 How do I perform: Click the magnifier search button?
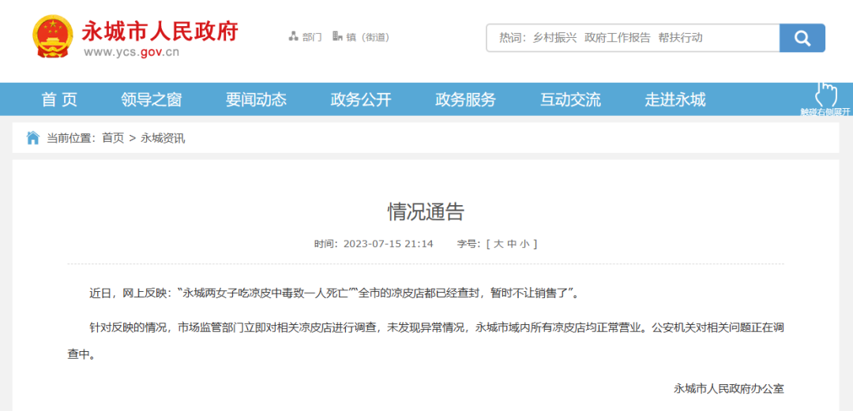point(802,38)
